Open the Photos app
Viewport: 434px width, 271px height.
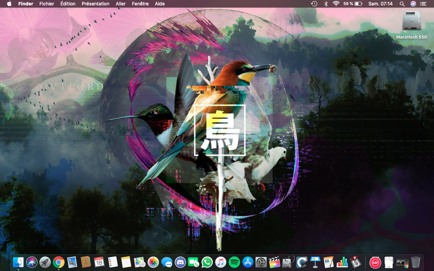pyautogui.click(x=153, y=262)
